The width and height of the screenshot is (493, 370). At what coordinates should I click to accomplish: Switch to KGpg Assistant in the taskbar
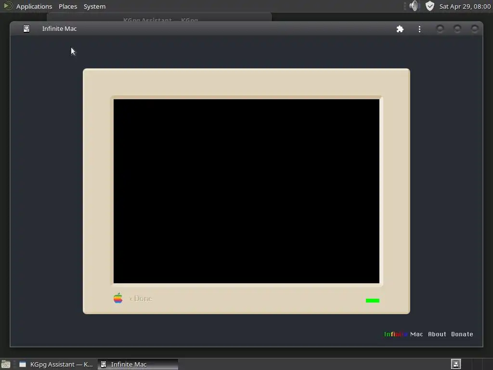[57, 364]
